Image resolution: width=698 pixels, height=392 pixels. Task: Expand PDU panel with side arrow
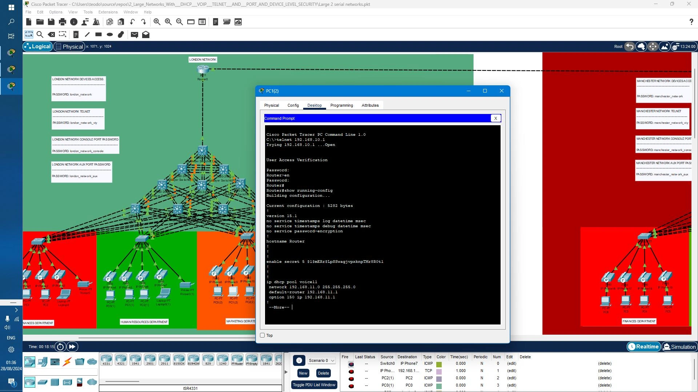tap(286, 372)
